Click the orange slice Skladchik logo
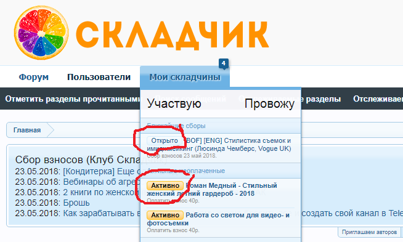403x242 pixels. (x=41, y=33)
